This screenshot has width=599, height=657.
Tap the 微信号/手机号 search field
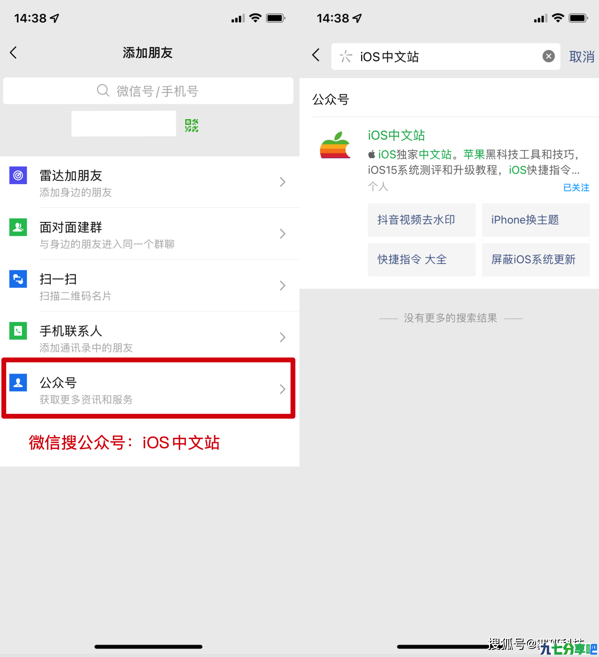(148, 91)
